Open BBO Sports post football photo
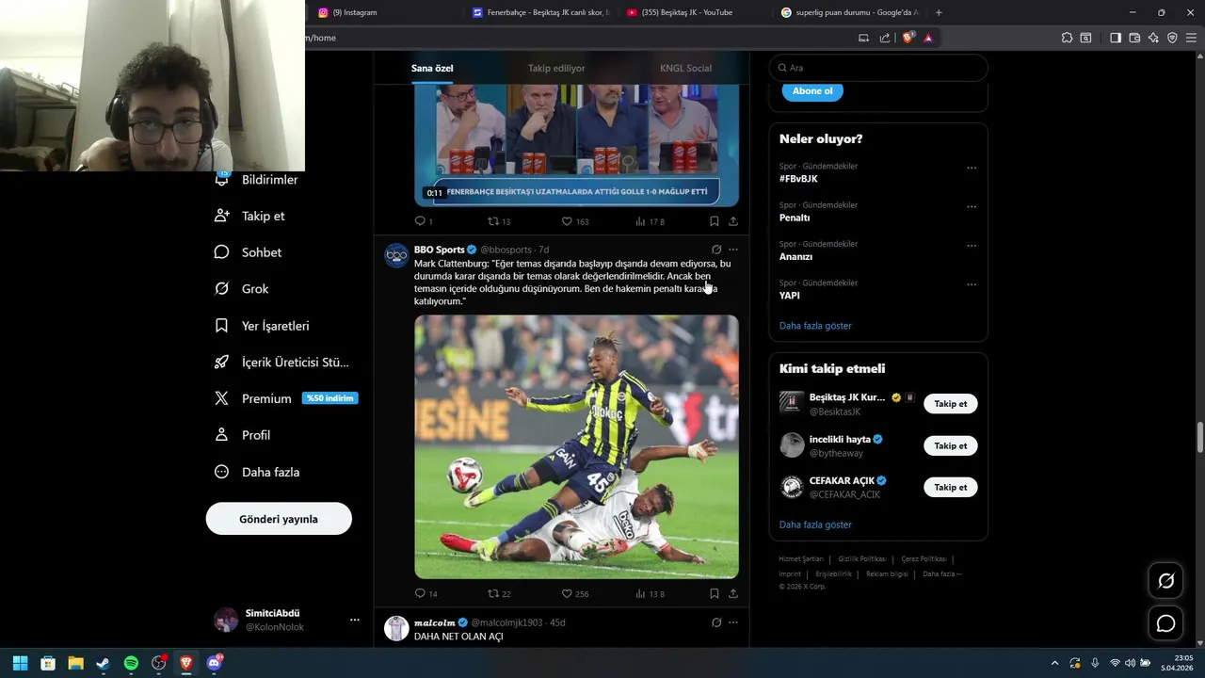1205x678 pixels. tap(576, 446)
